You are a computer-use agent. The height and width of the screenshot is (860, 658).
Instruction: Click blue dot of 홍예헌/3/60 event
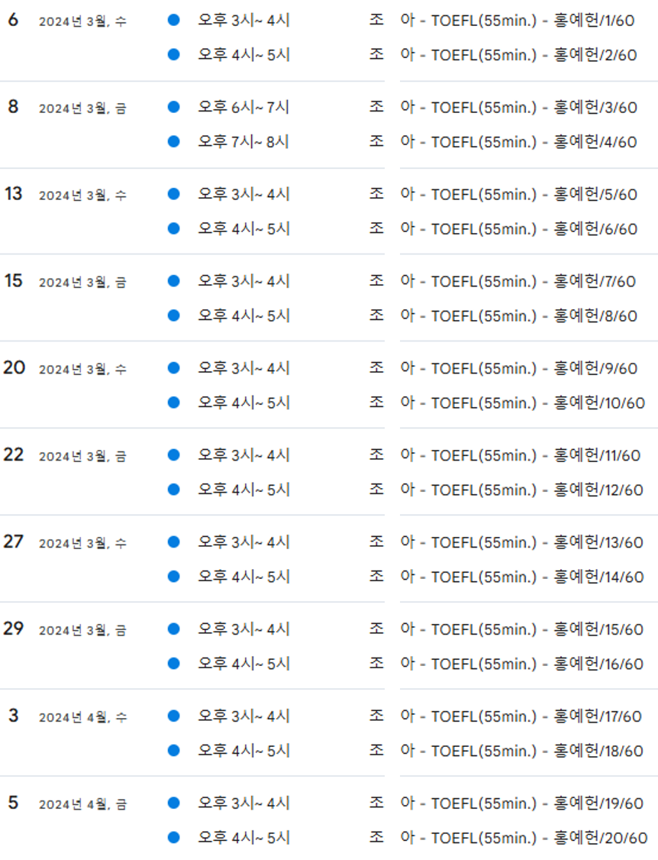pos(174,106)
